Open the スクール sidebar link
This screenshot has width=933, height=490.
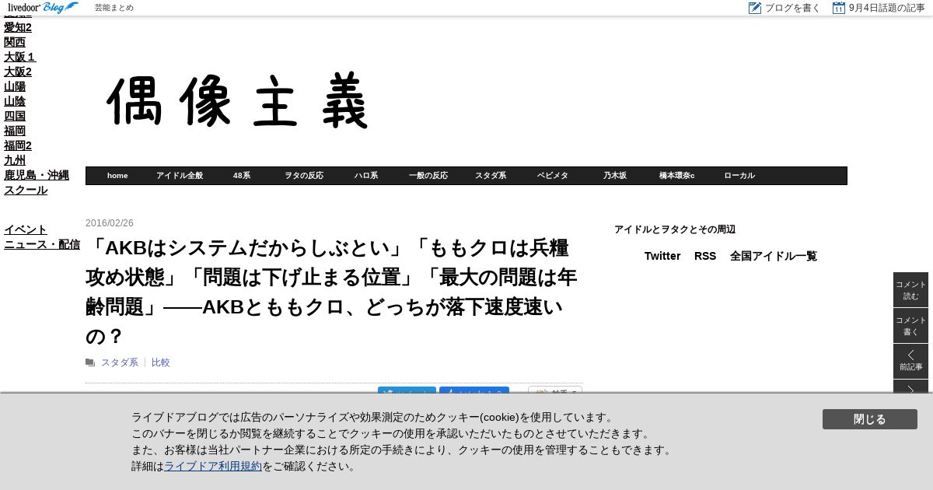tap(26, 190)
